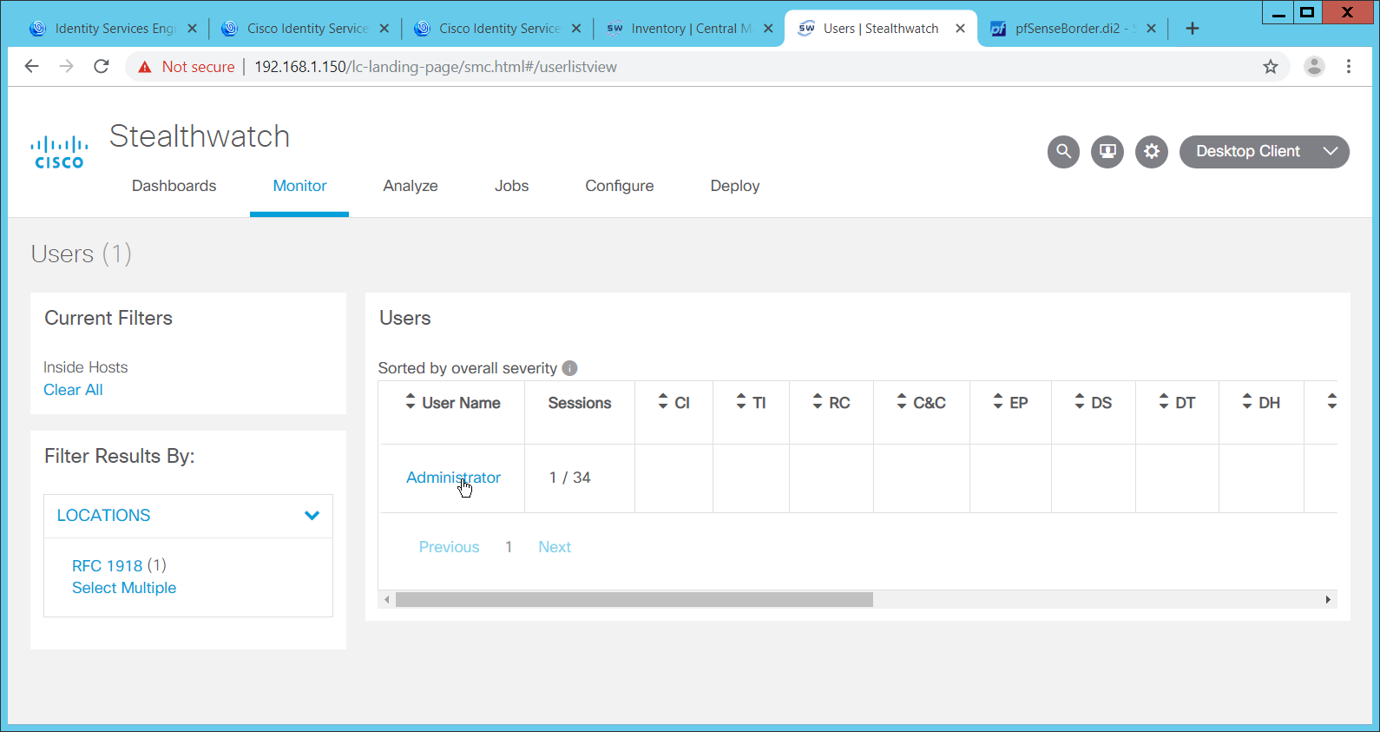Sort users by C&C column
Image resolution: width=1380 pixels, height=732 pixels.
coord(921,403)
